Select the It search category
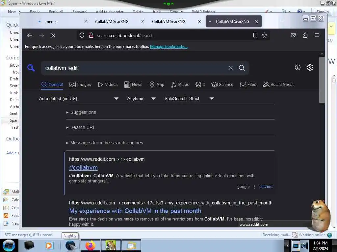Image resolution: width=337 pixels, height=252 pixels. (x=200, y=84)
